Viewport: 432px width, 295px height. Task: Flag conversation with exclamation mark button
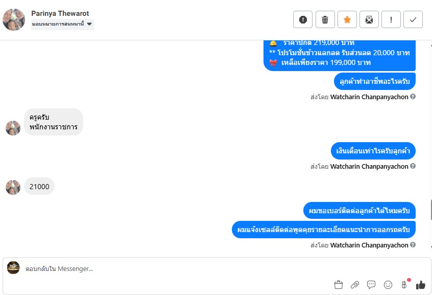pos(391,19)
